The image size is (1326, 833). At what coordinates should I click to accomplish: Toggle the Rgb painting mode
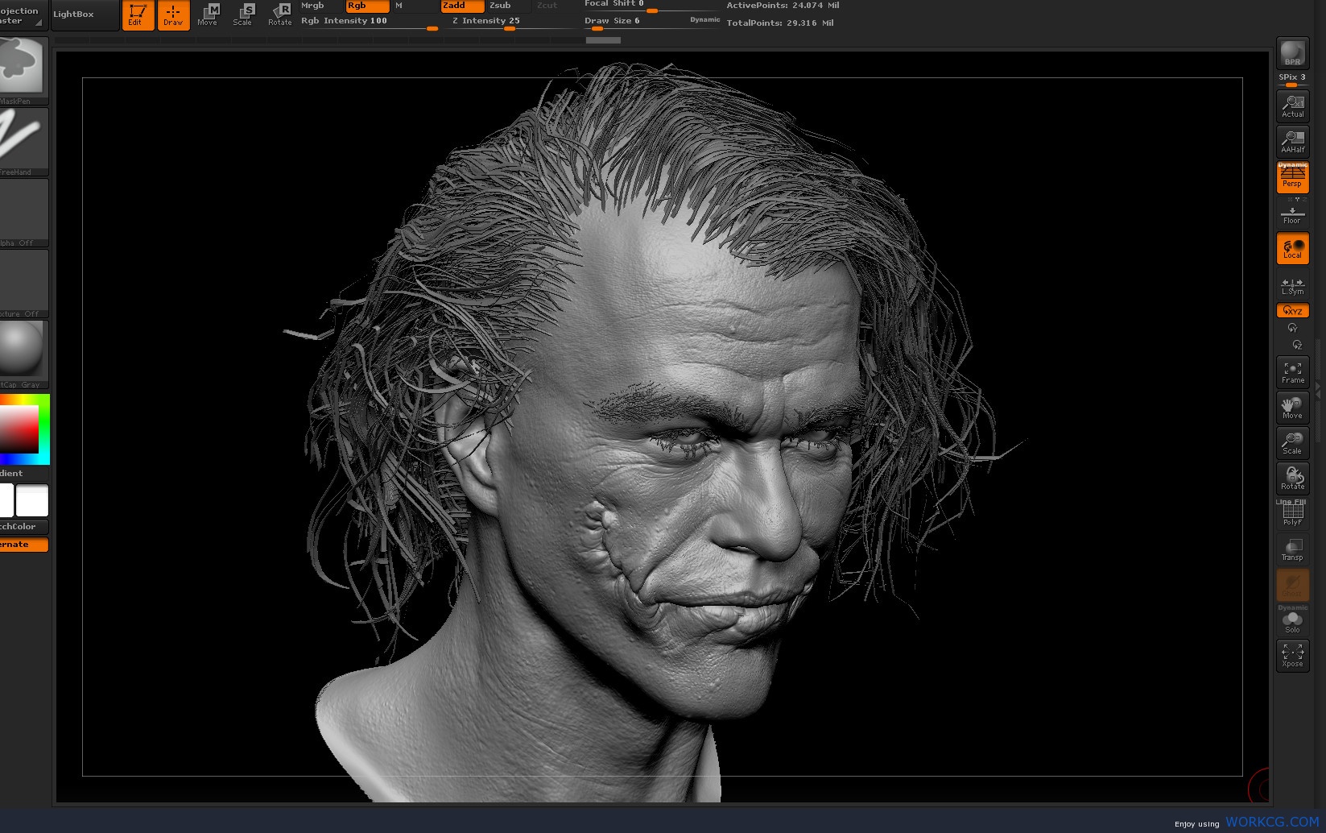click(x=367, y=6)
